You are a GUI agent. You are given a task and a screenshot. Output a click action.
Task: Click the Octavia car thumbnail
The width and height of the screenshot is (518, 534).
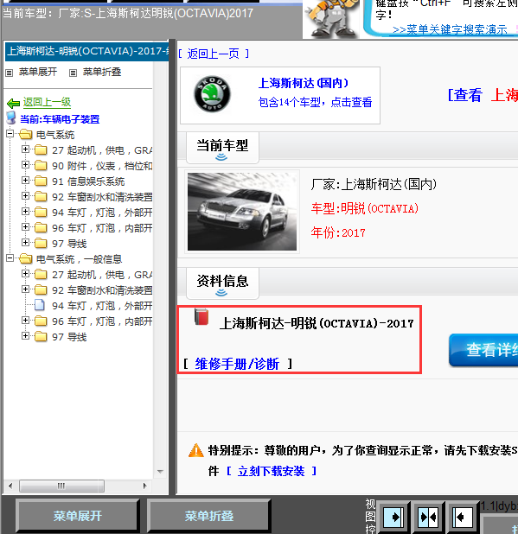tap(242, 212)
